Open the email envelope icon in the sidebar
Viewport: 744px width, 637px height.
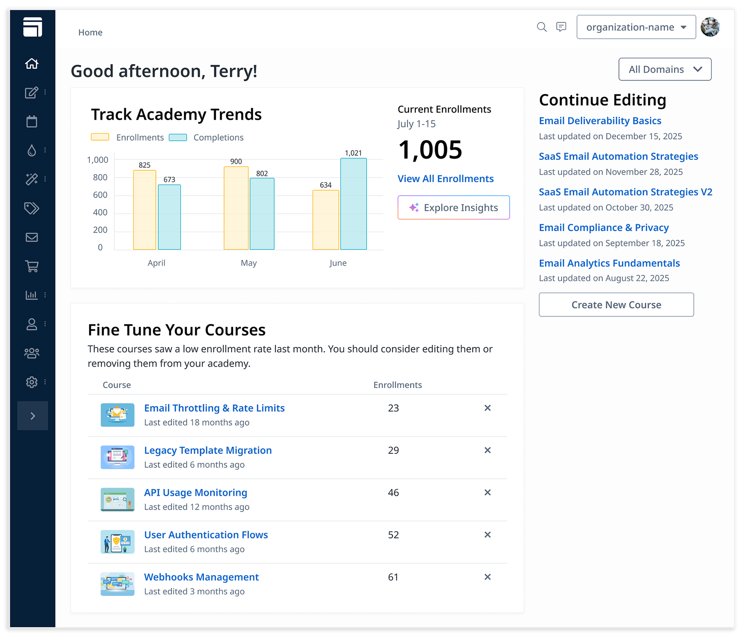tap(31, 237)
